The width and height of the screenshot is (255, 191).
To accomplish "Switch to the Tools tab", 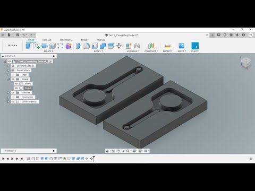I will click(x=84, y=40).
